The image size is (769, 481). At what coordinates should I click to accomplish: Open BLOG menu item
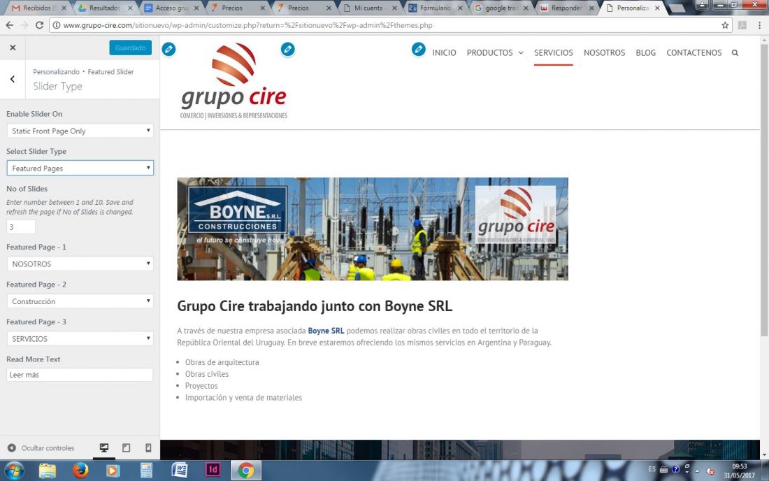[x=645, y=53]
